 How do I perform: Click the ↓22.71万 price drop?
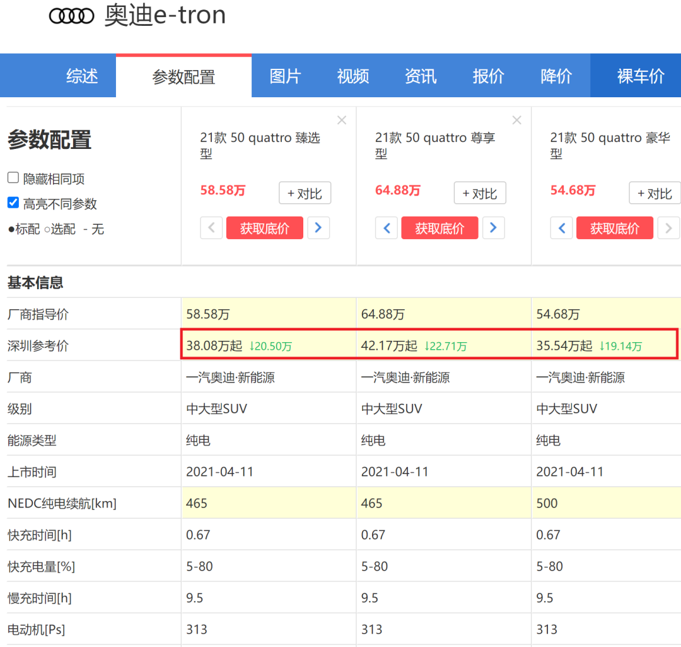445,346
